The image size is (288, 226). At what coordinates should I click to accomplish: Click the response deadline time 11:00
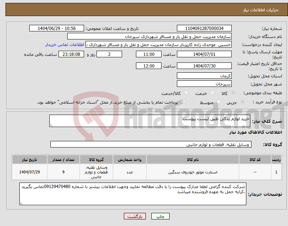[x=149, y=54]
